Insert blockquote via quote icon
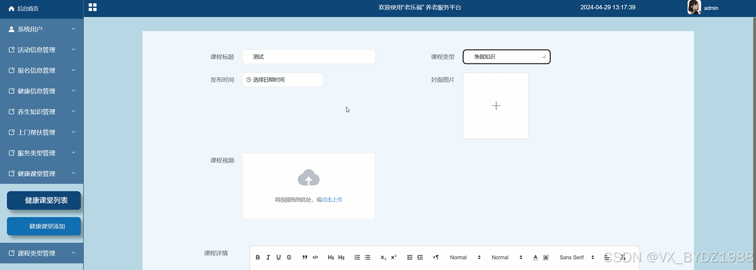The image size is (756, 270). click(305, 257)
